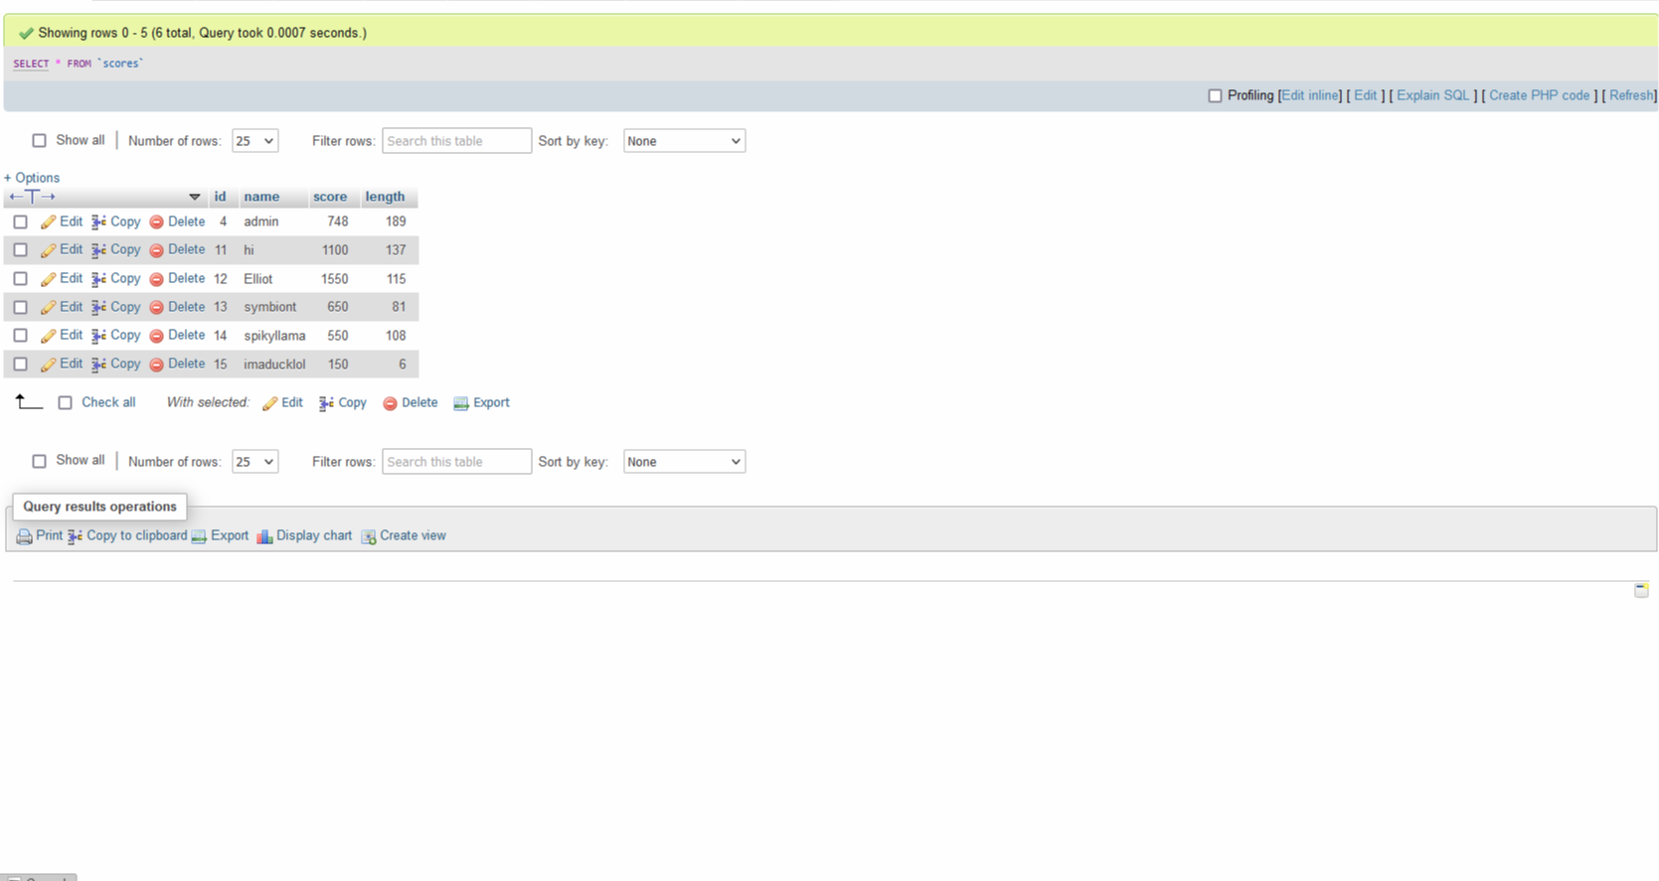Enable the Profiling checkbox
Image resolution: width=1659 pixels, height=881 pixels.
pos(1215,96)
